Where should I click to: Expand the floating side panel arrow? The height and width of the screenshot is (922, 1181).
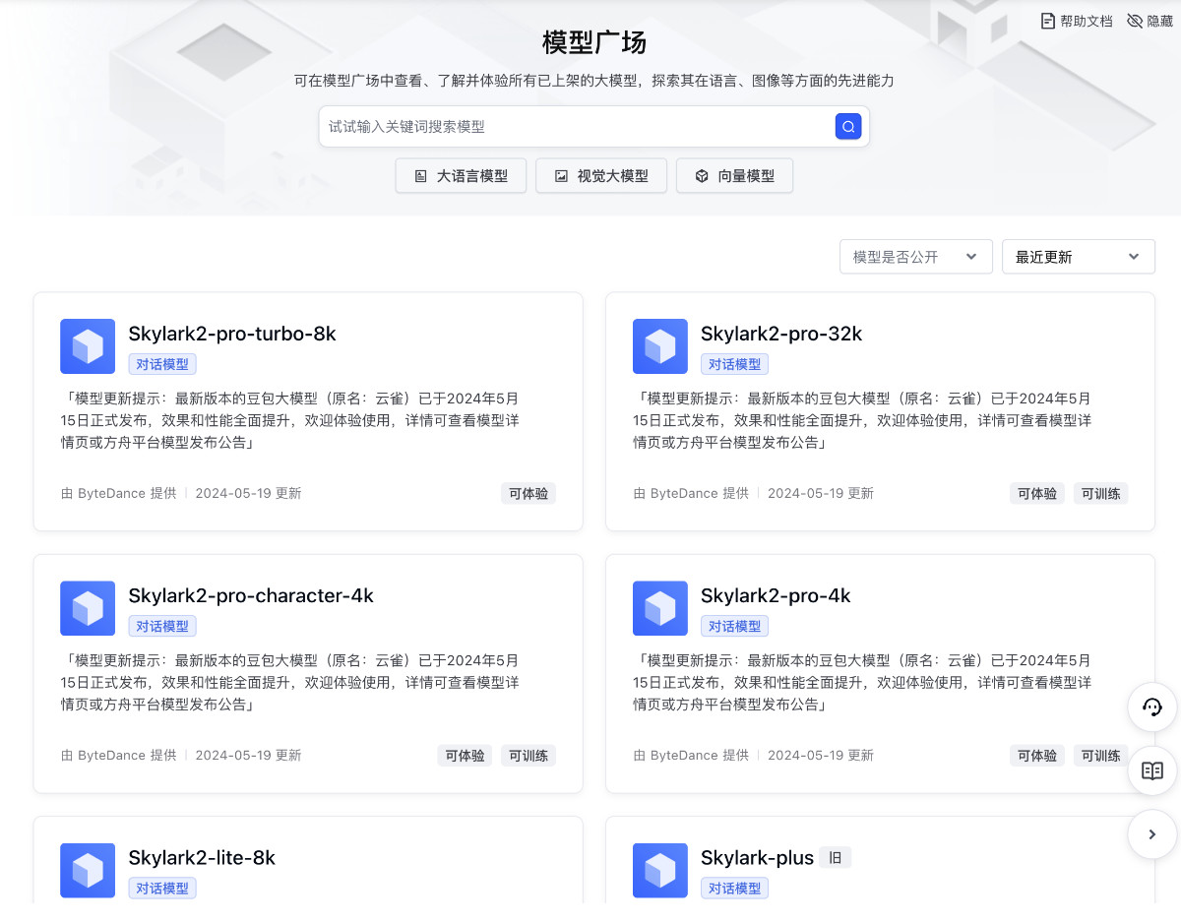tap(1151, 834)
